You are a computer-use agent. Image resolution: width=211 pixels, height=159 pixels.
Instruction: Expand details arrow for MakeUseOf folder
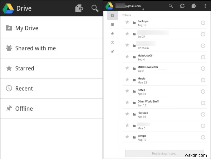203,57
